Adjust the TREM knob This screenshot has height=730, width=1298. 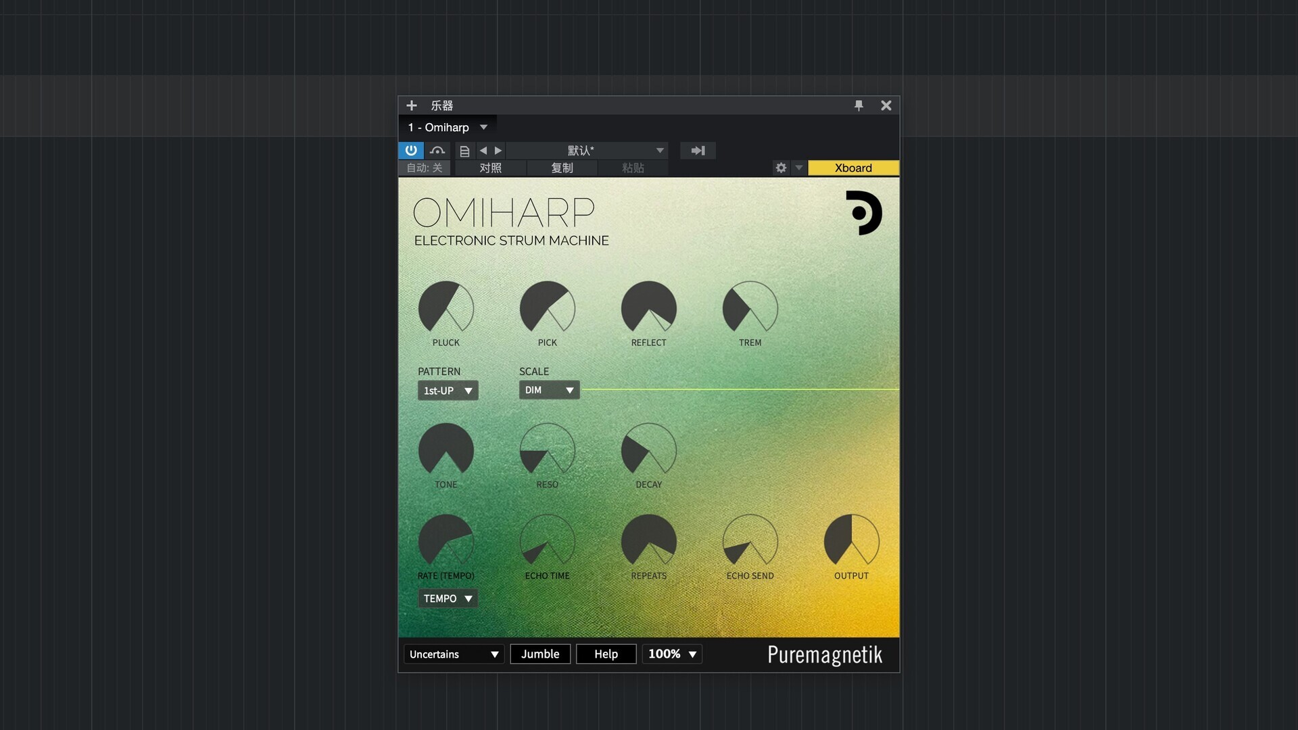coord(750,308)
